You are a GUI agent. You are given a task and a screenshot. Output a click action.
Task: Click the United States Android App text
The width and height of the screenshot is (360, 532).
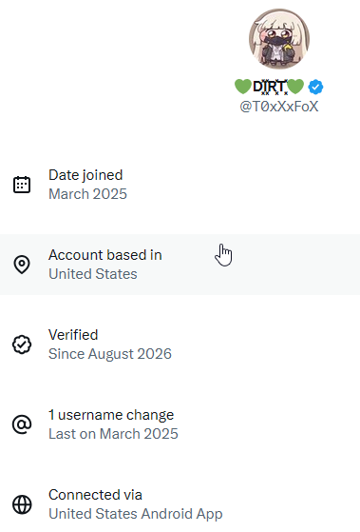click(136, 514)
